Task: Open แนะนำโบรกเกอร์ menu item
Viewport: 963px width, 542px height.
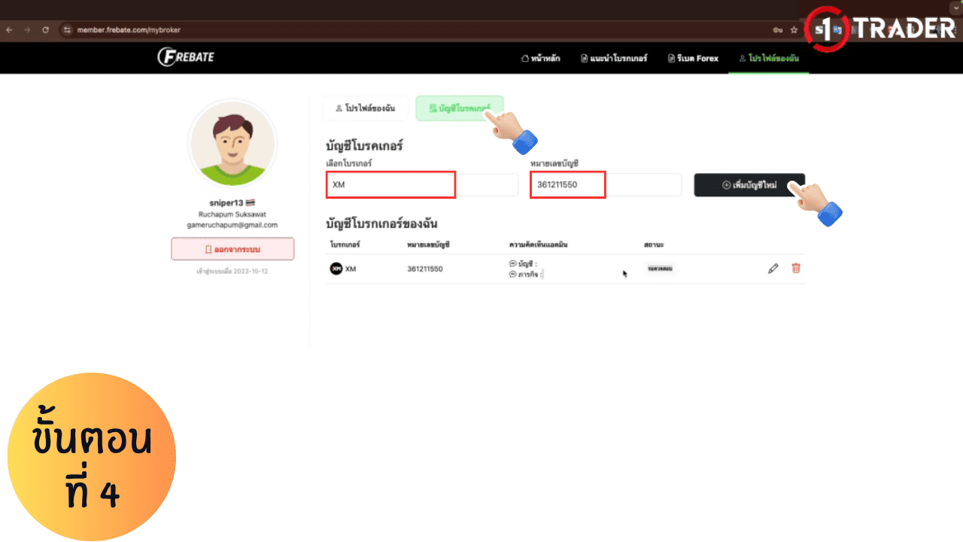Action: click(614, 58)
